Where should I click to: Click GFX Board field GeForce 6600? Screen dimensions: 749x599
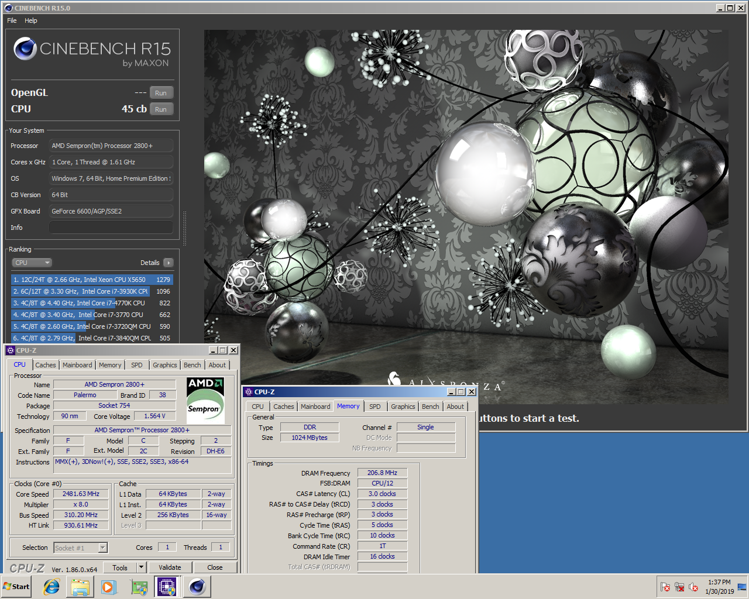pos(111,211)
